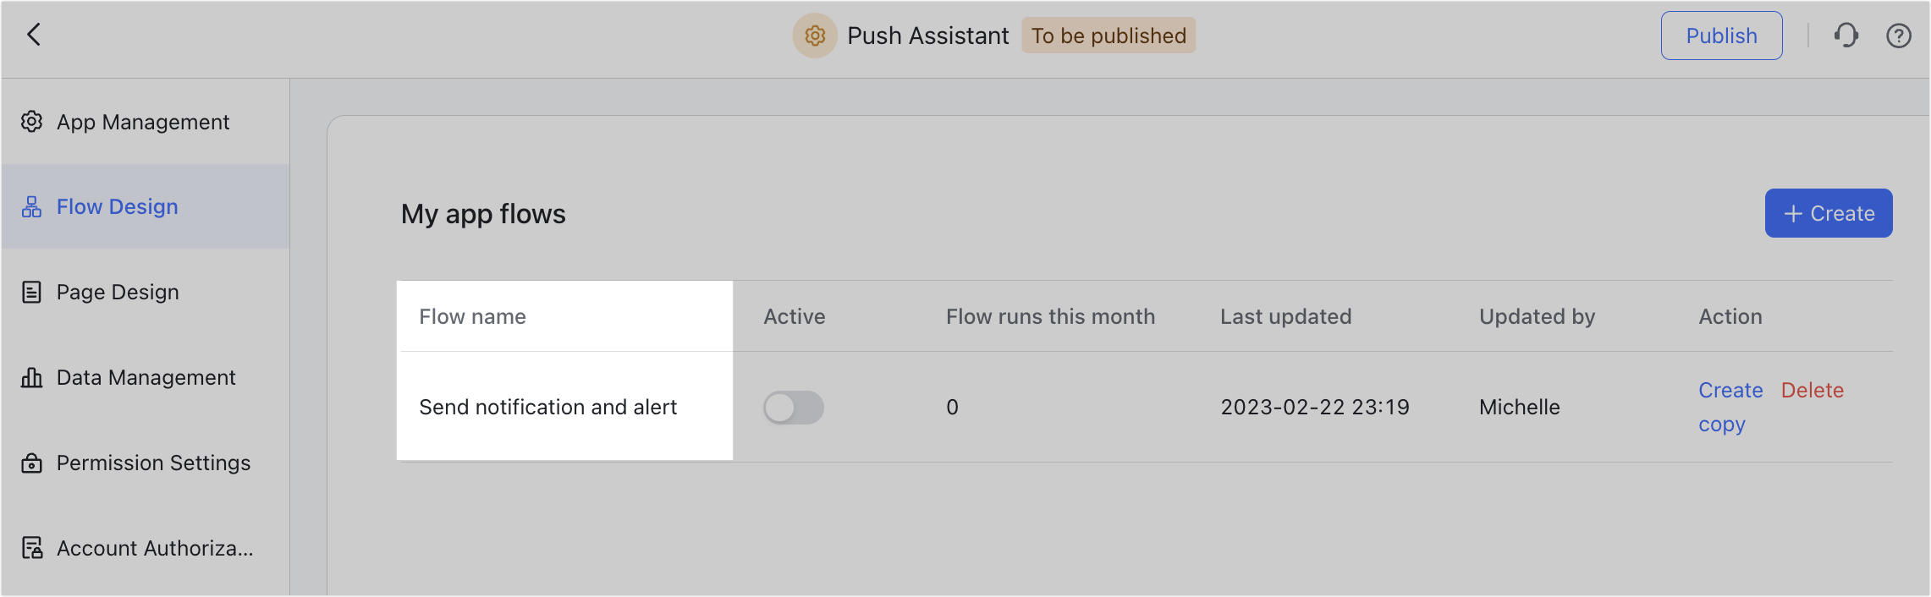
Task: Enable the Send notification and alert flow toggle
Action: (793, 407)
